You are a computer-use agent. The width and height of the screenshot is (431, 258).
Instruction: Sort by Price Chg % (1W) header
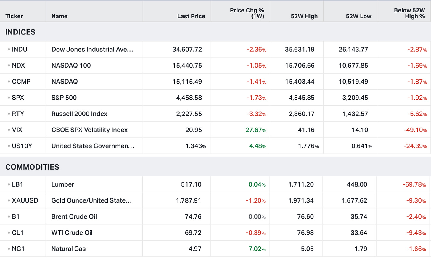click(x=247, y=13)
